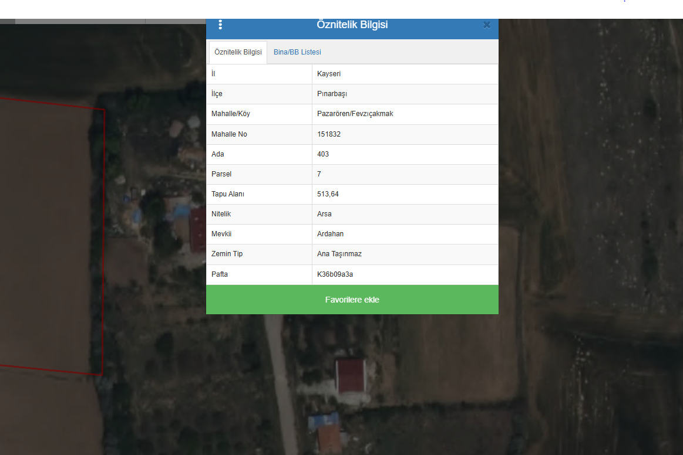The width and height of the screenshot is (683, 455).
Task: Select the Mevkii value Ardahan
Action: [330, 234]
